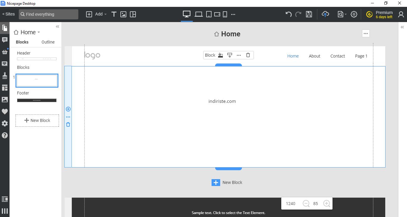The height and width of the screenshot is (217, 407).
Task: Click the move block down icon
Action: [x=230, y=55]
